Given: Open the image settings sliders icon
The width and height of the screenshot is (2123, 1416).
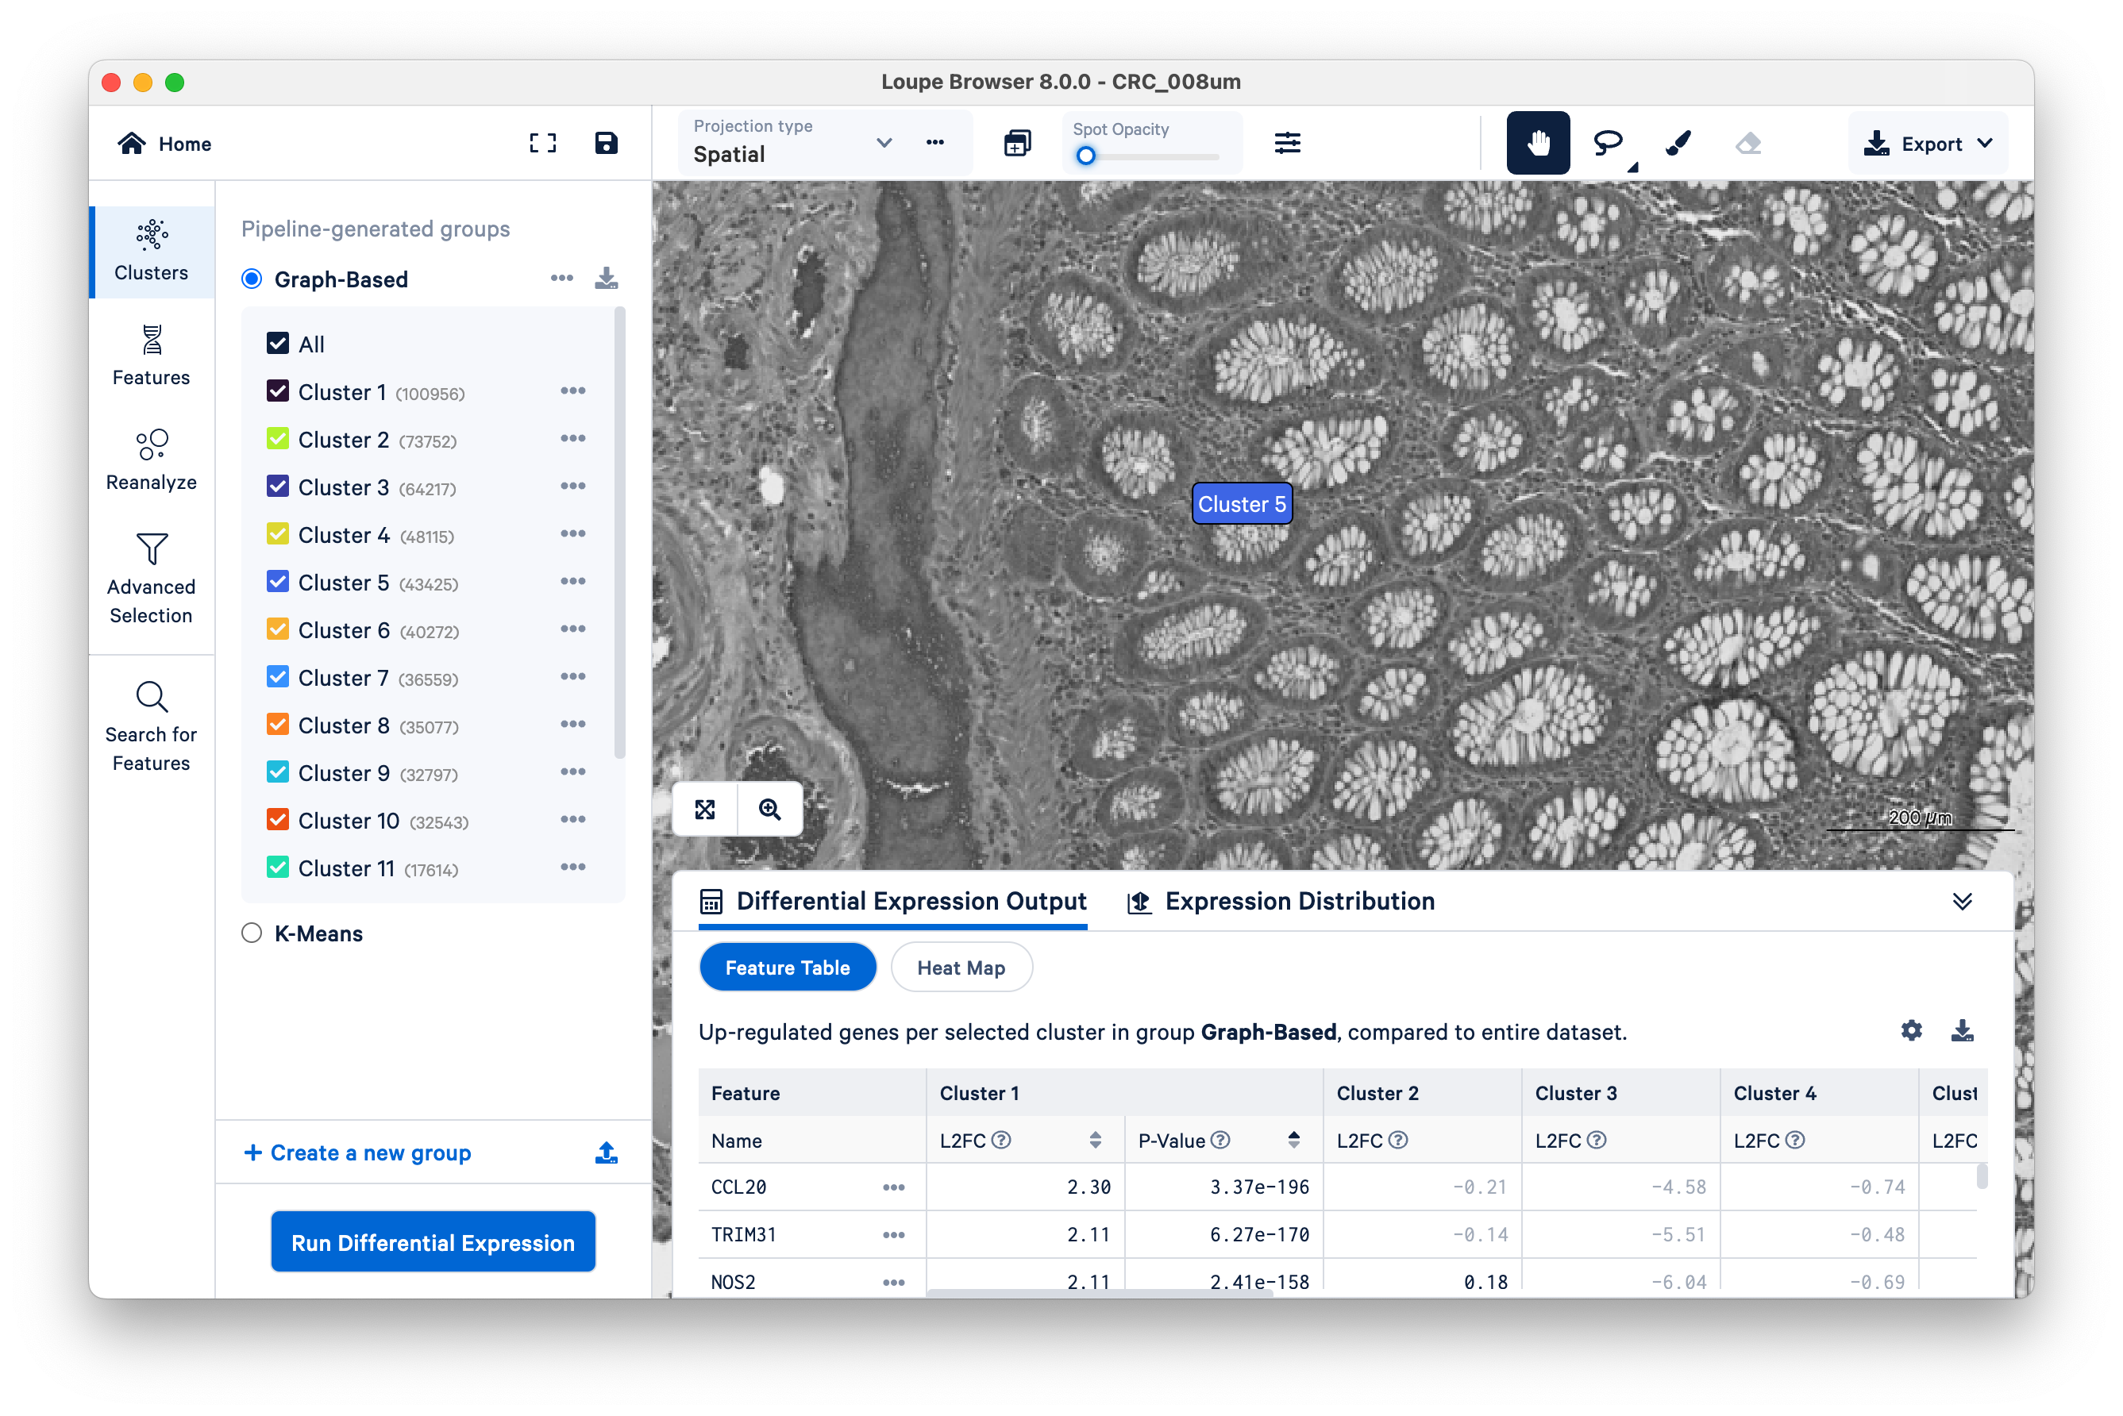Looking at the screenshot, I should point(1287,143).
